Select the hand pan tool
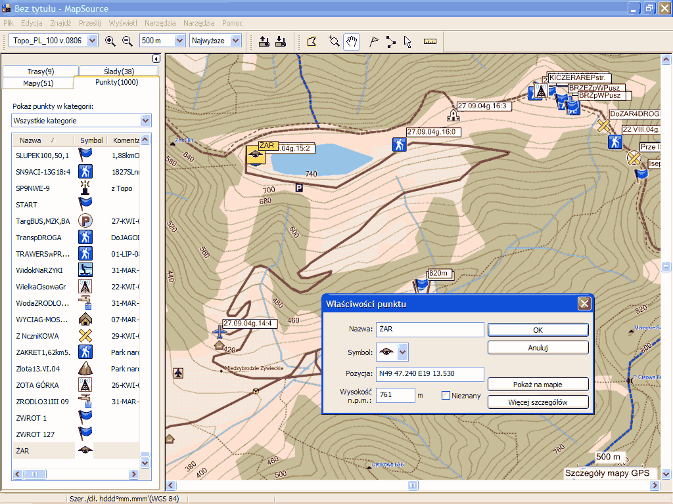Viewport: 673px width, 504px height. tap(352, 41)
